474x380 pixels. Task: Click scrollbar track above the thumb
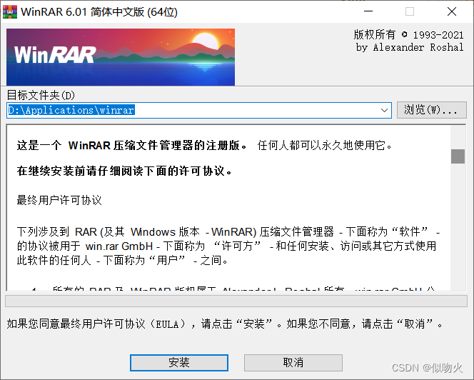[458, 137]
